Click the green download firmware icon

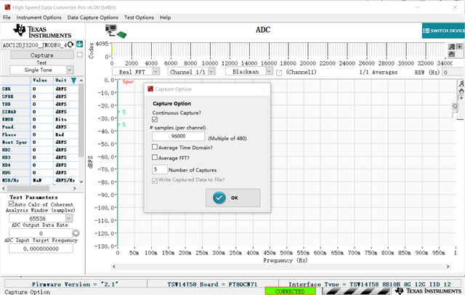(x=79, y=44)
